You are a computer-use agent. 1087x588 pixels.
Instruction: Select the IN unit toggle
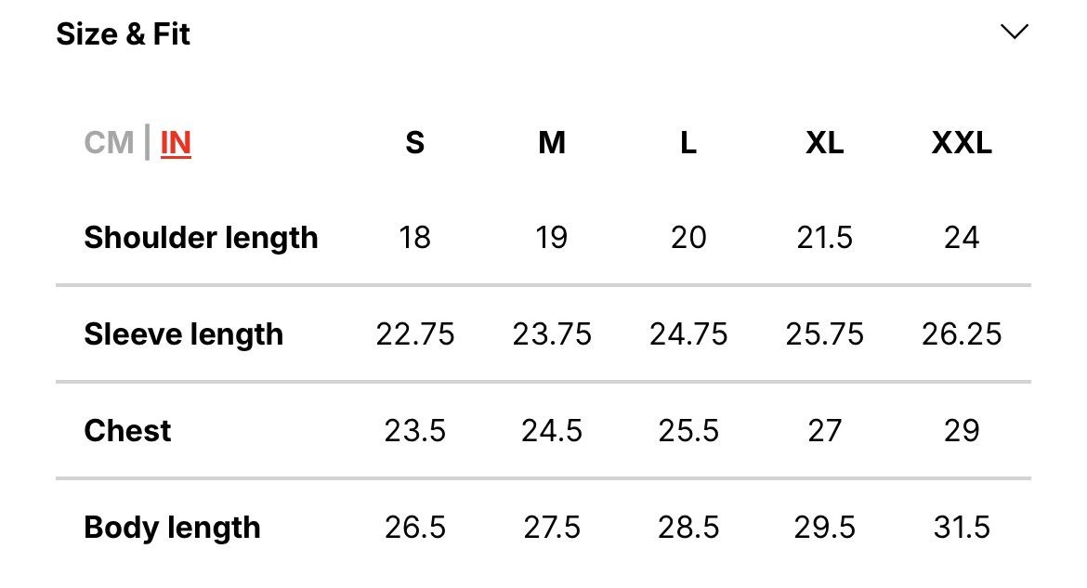point(176,144)
